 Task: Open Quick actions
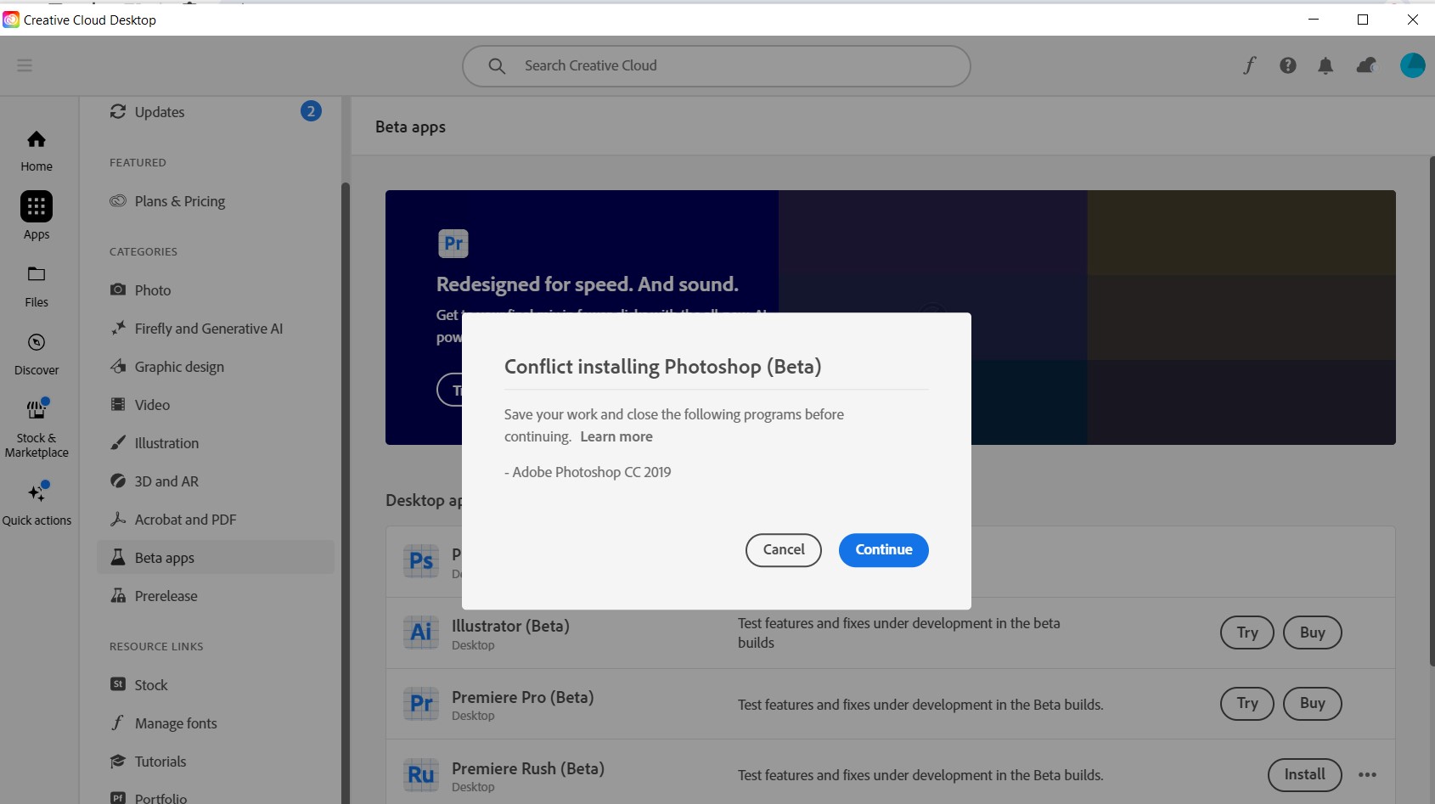click(x=37, y=503)
